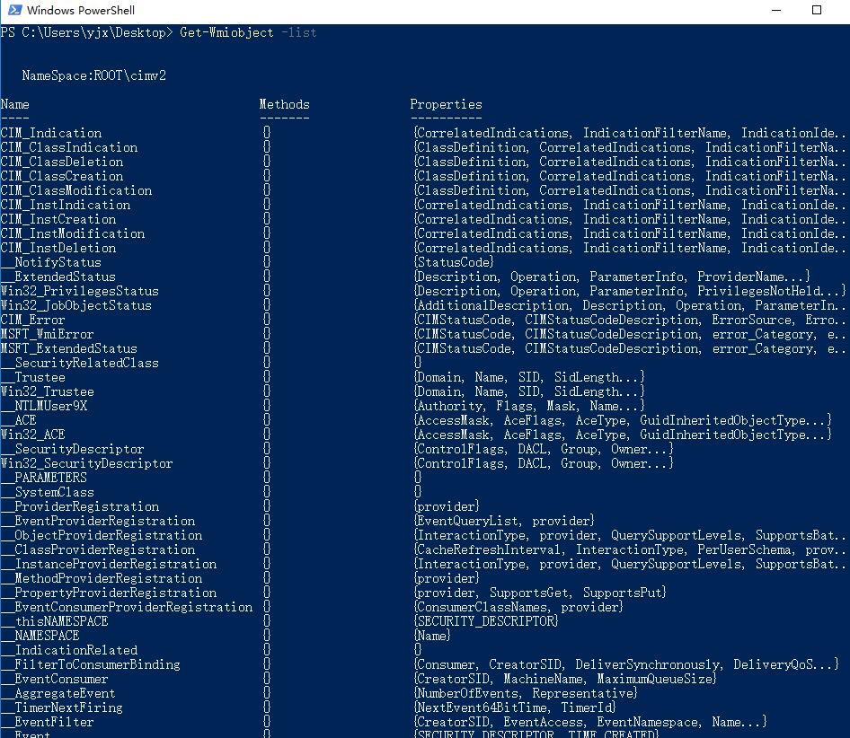Click the __NTLMUser9X class name
The height and width of the screenshot is (738, 850).
click(44, 406)
